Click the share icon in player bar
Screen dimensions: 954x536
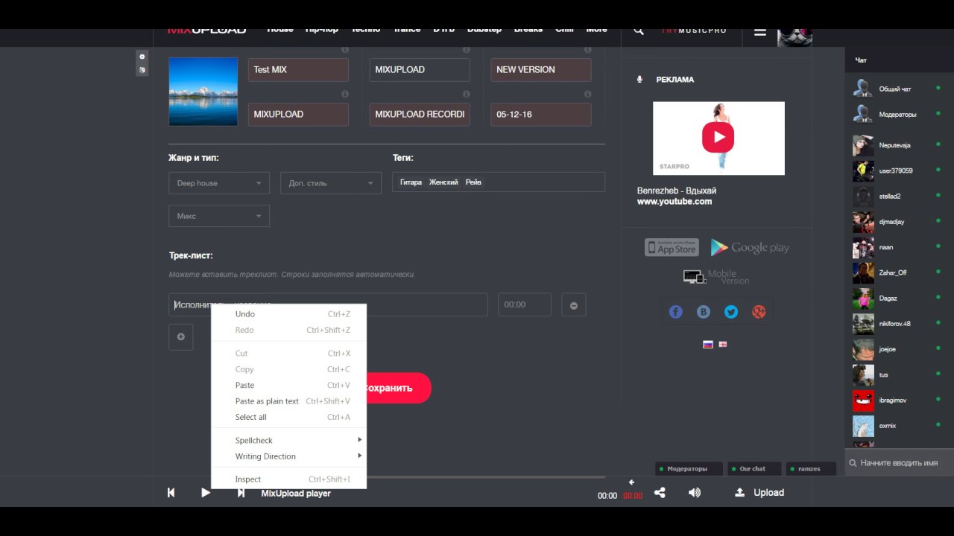click(660, 493)
